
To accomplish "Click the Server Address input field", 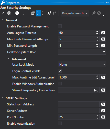I will coord(79,111).
